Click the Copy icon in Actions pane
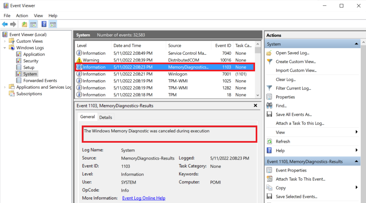Viewport: 366px width, 203px height. coord(269,188)
